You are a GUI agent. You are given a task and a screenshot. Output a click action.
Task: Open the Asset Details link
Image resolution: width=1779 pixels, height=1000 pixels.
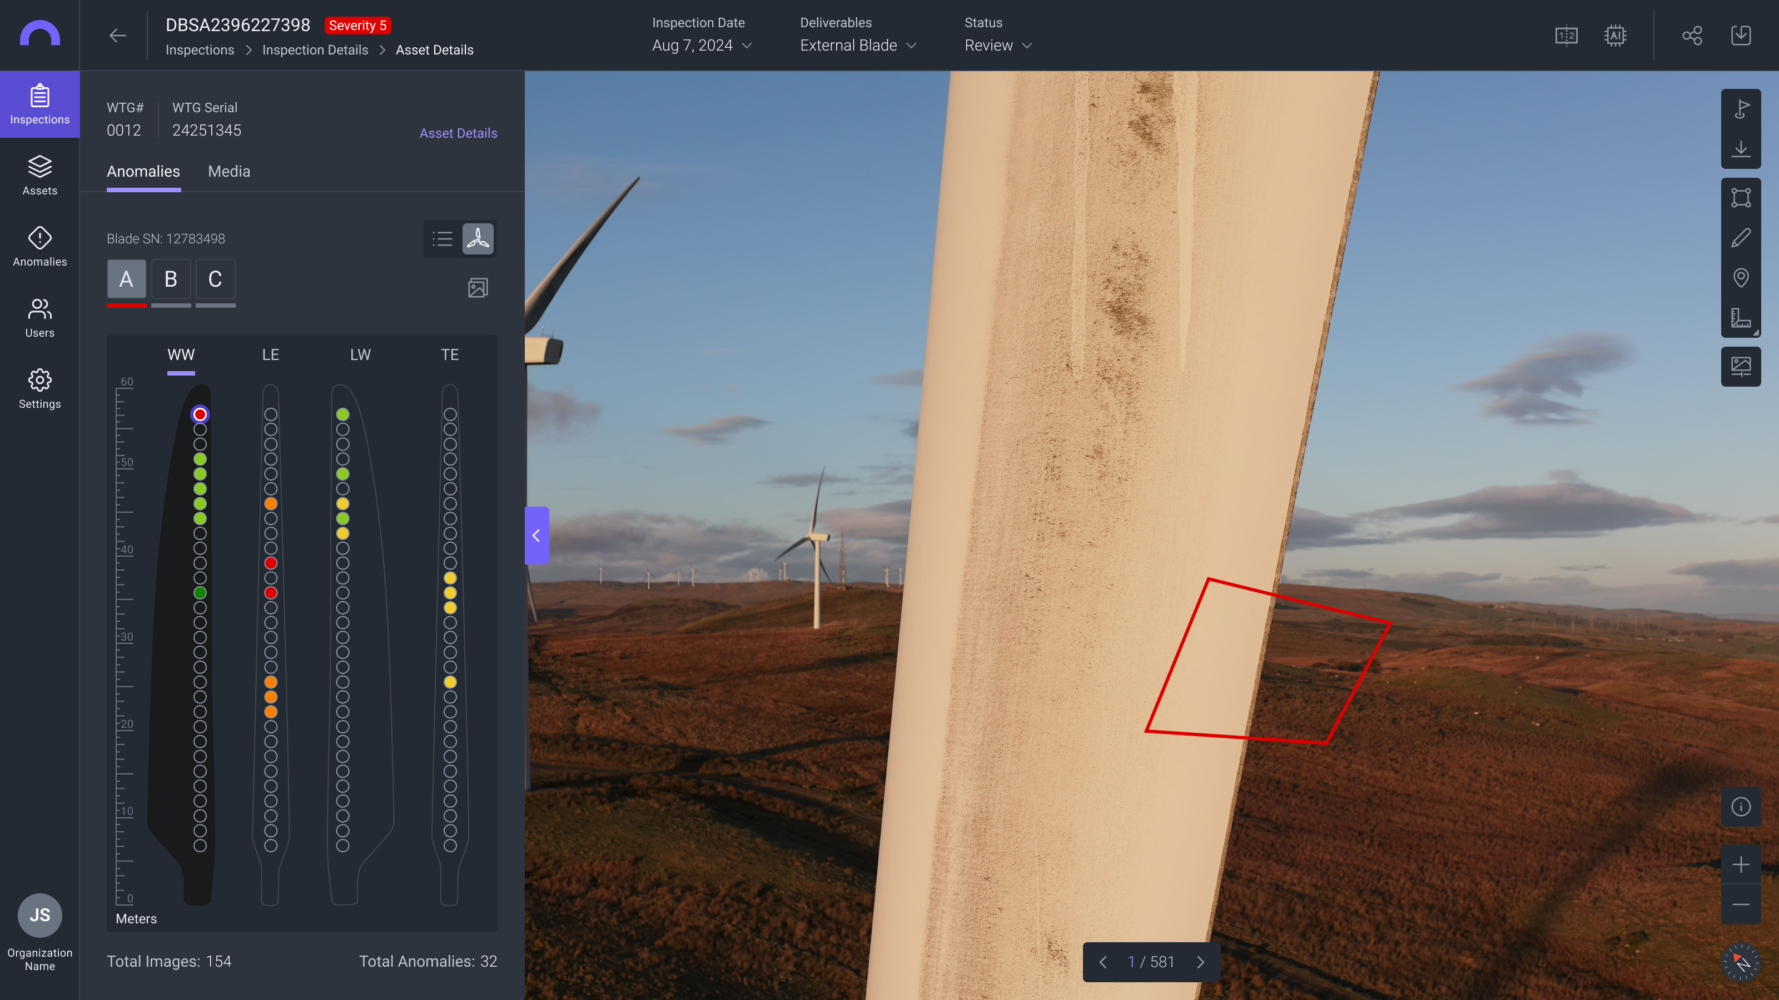458,133
